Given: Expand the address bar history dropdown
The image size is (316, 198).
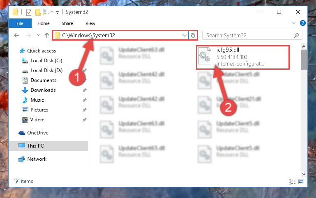Looking at the screenshot, I should point(185,36).
